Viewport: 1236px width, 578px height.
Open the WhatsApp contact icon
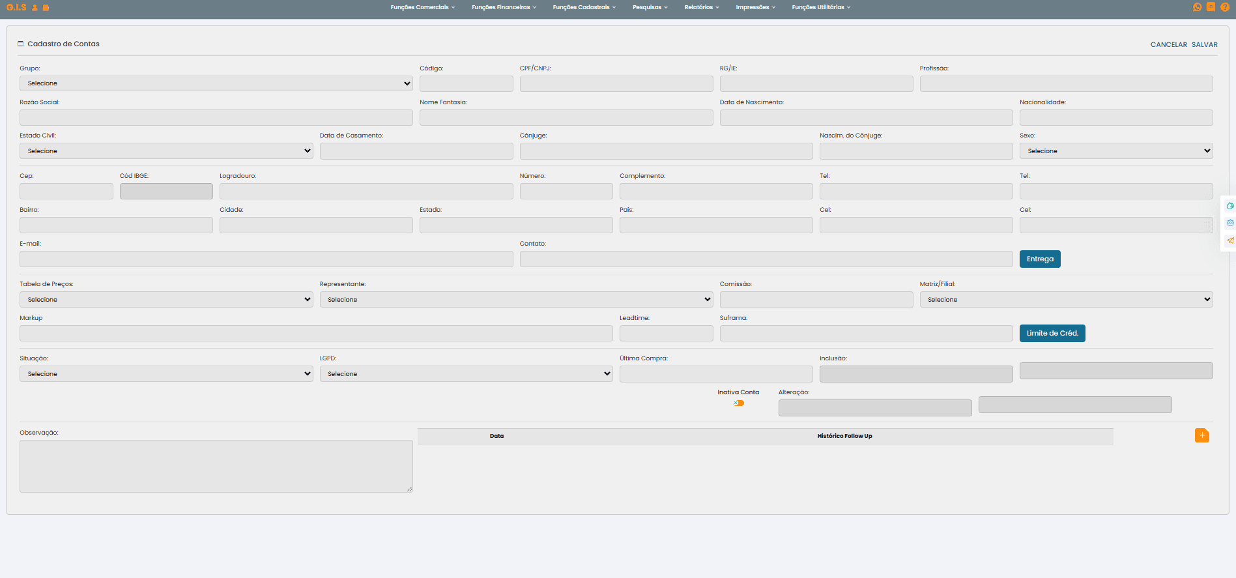1197,7
